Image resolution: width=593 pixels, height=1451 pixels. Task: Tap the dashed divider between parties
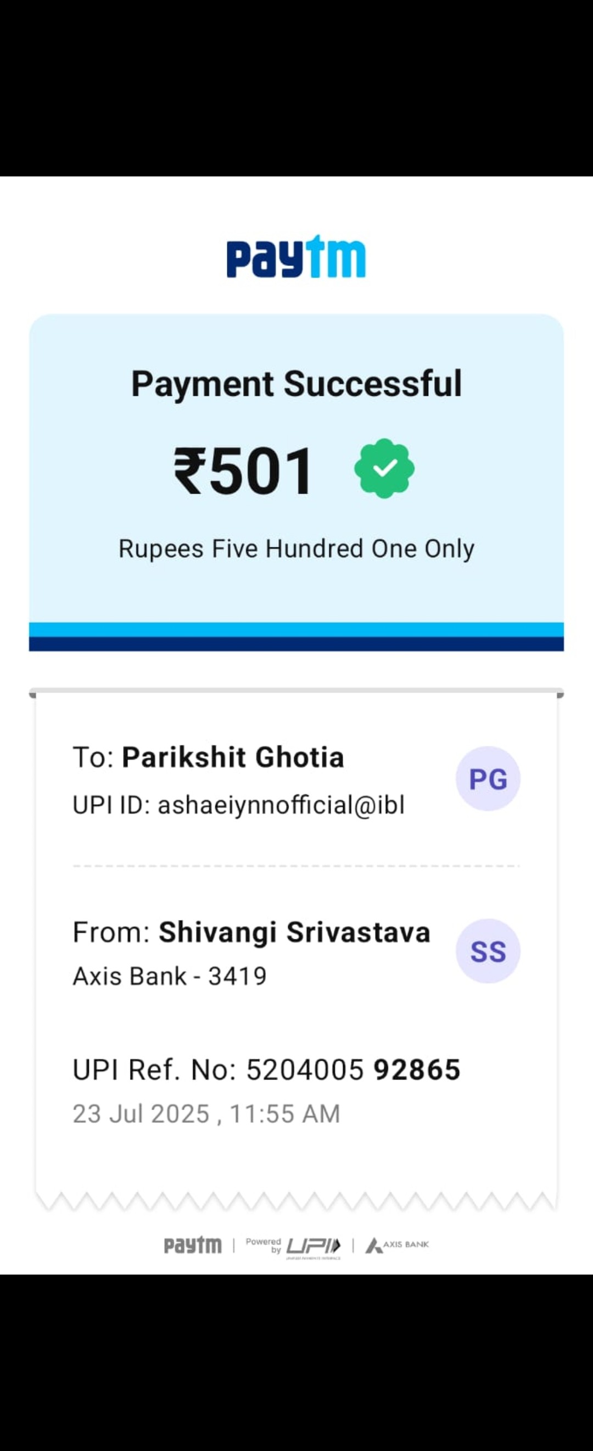click(x=296, y=866)
